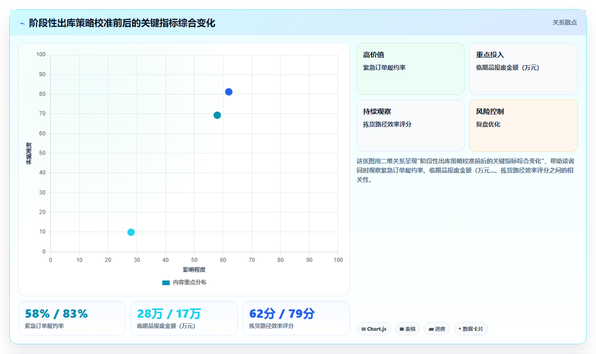The width and height of the screenshot is (596, 354).
Task: Click 紧急订单履约率 text in 高价值 card
Action: (384, 68)
